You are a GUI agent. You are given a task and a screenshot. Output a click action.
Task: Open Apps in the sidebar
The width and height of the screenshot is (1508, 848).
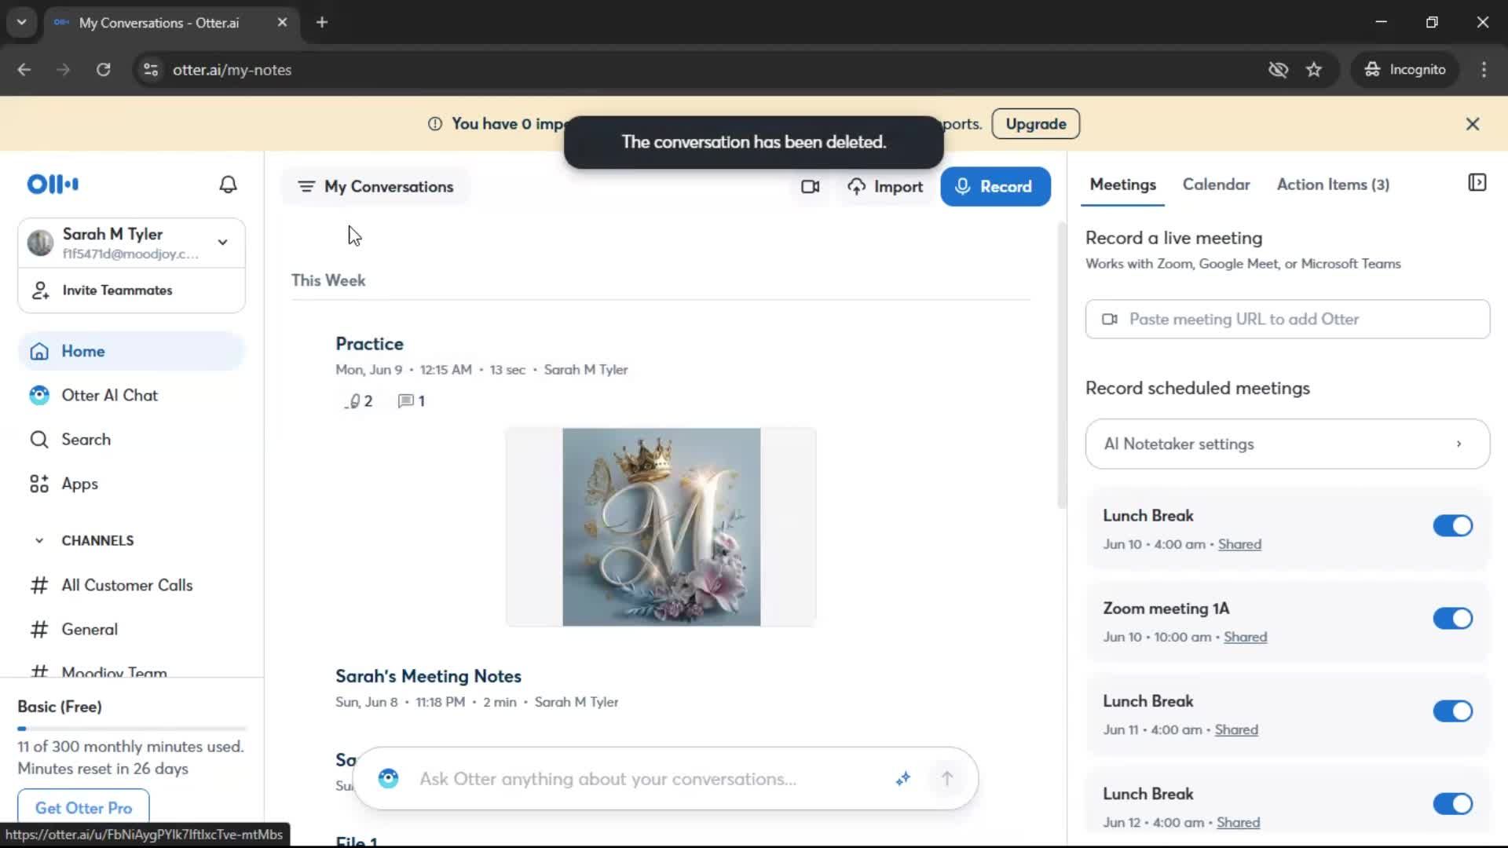click(x=131, y=484)
